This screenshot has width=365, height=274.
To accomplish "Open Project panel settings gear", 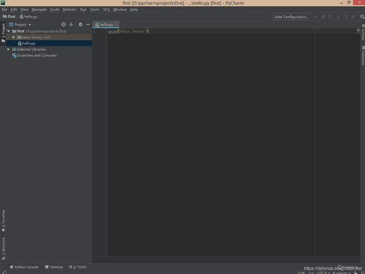I will [x=80, y=25].
